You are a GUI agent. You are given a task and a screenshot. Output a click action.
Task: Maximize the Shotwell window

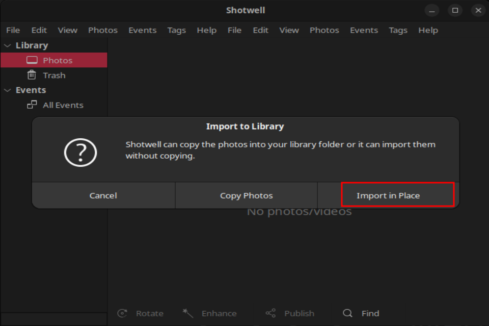coord(455,11)
